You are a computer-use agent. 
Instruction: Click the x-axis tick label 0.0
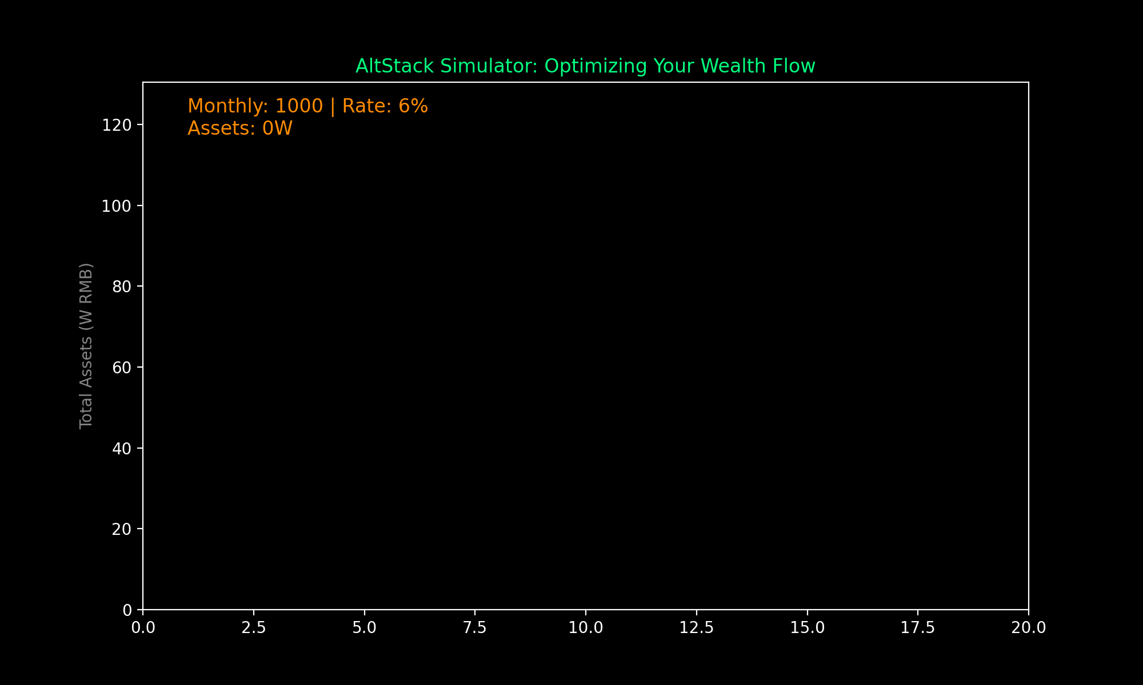(x=143, y=628)
